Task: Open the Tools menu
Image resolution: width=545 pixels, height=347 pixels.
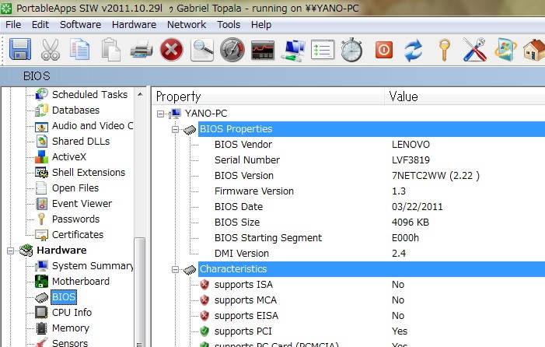Action: 229,25
